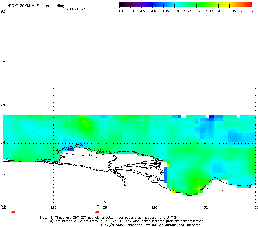Click the longitude label '126'

click(x=104, y=207)
